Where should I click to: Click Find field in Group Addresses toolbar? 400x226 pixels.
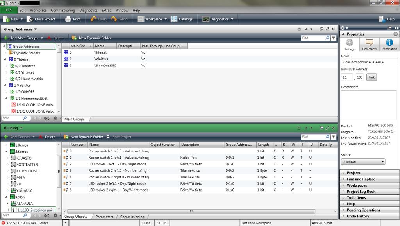(x=313, y=38)
